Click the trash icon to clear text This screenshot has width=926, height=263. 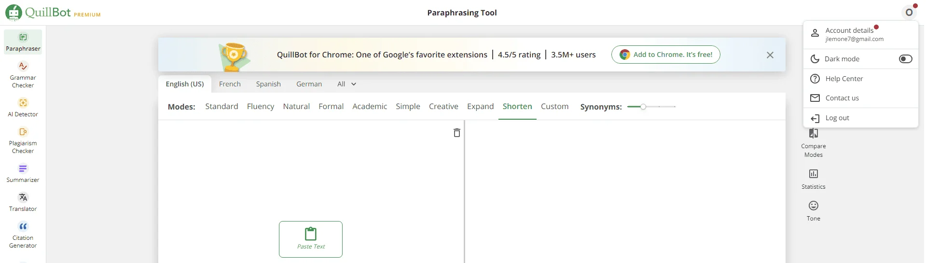456,133
